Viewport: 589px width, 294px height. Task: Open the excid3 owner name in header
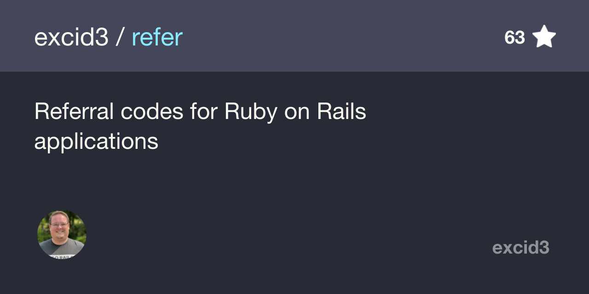tap(71, 37)
